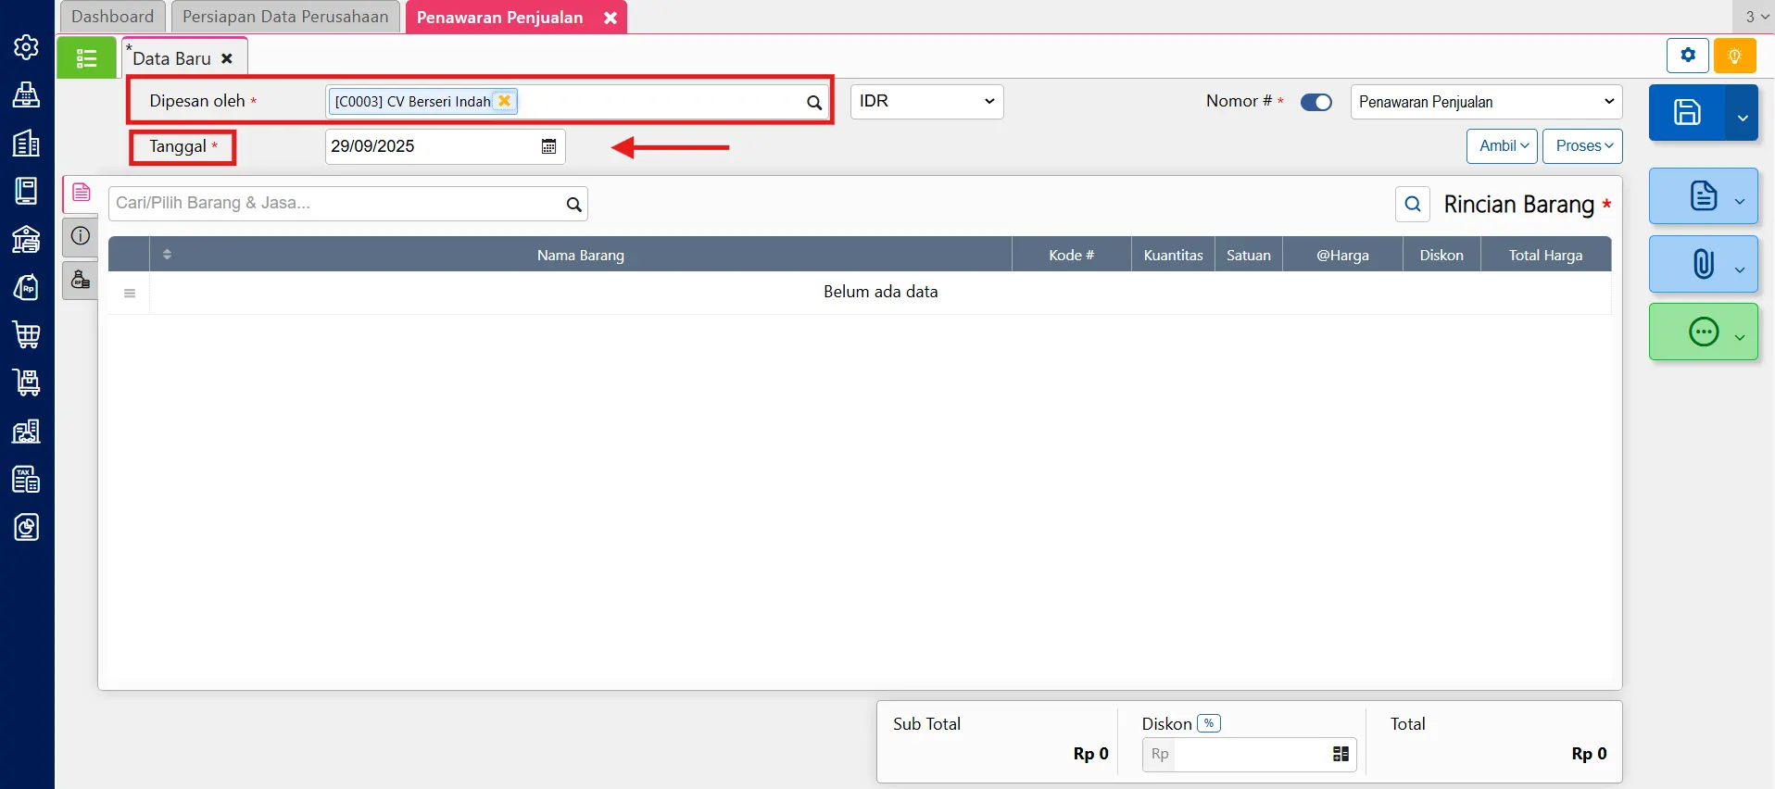Sort rows using the table sort header
This screenshot has width=1775, height=789.
(167, 255)
